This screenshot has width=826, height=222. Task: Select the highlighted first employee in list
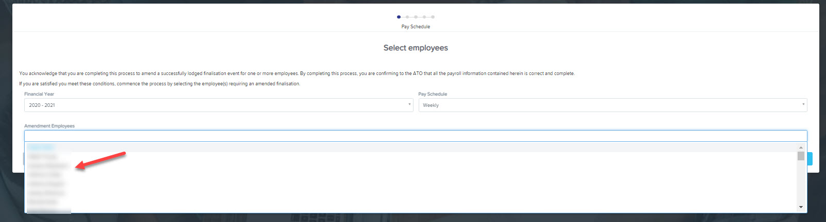click(x=41, y=147)
